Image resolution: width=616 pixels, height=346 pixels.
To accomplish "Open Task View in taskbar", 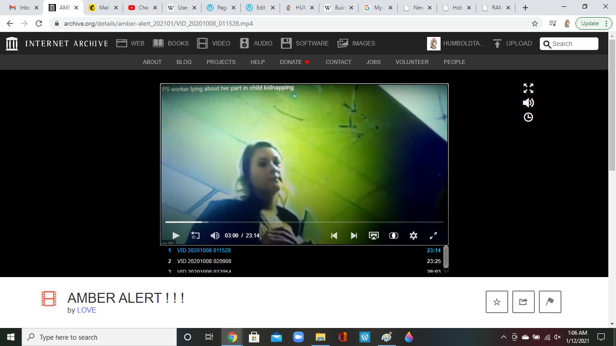I will [209, 337].
